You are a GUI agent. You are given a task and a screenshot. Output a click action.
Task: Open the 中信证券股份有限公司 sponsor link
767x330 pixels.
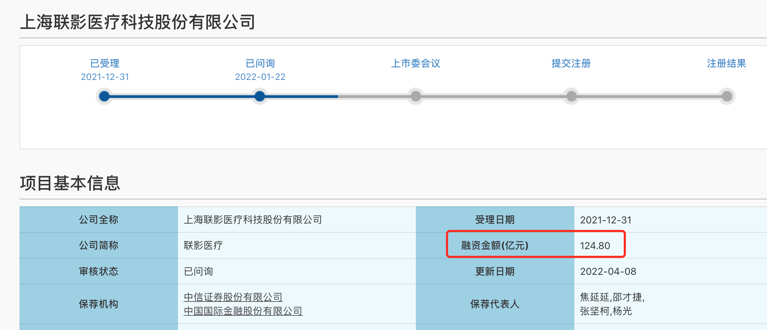click(233, 297)
